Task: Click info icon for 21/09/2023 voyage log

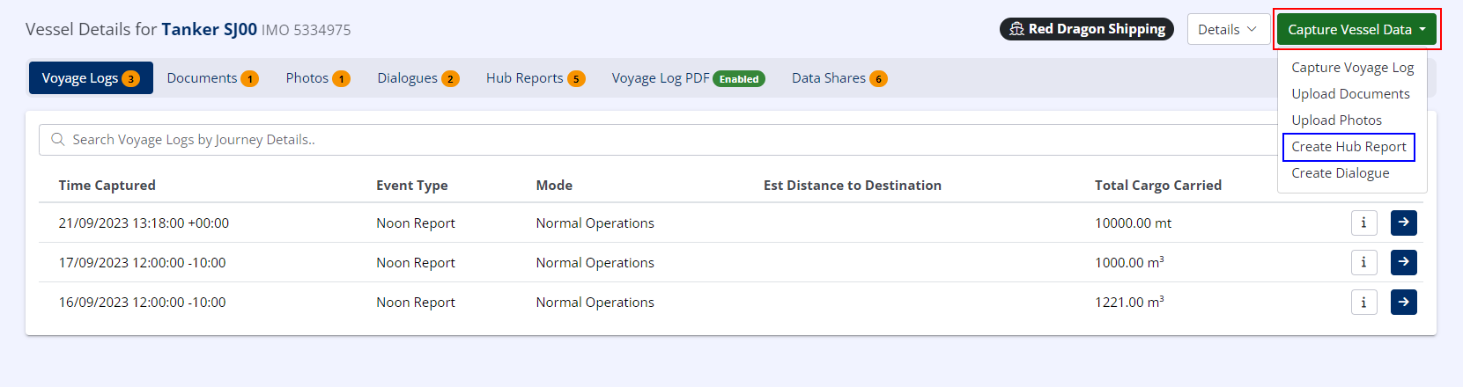Action: click(1363, 223)
